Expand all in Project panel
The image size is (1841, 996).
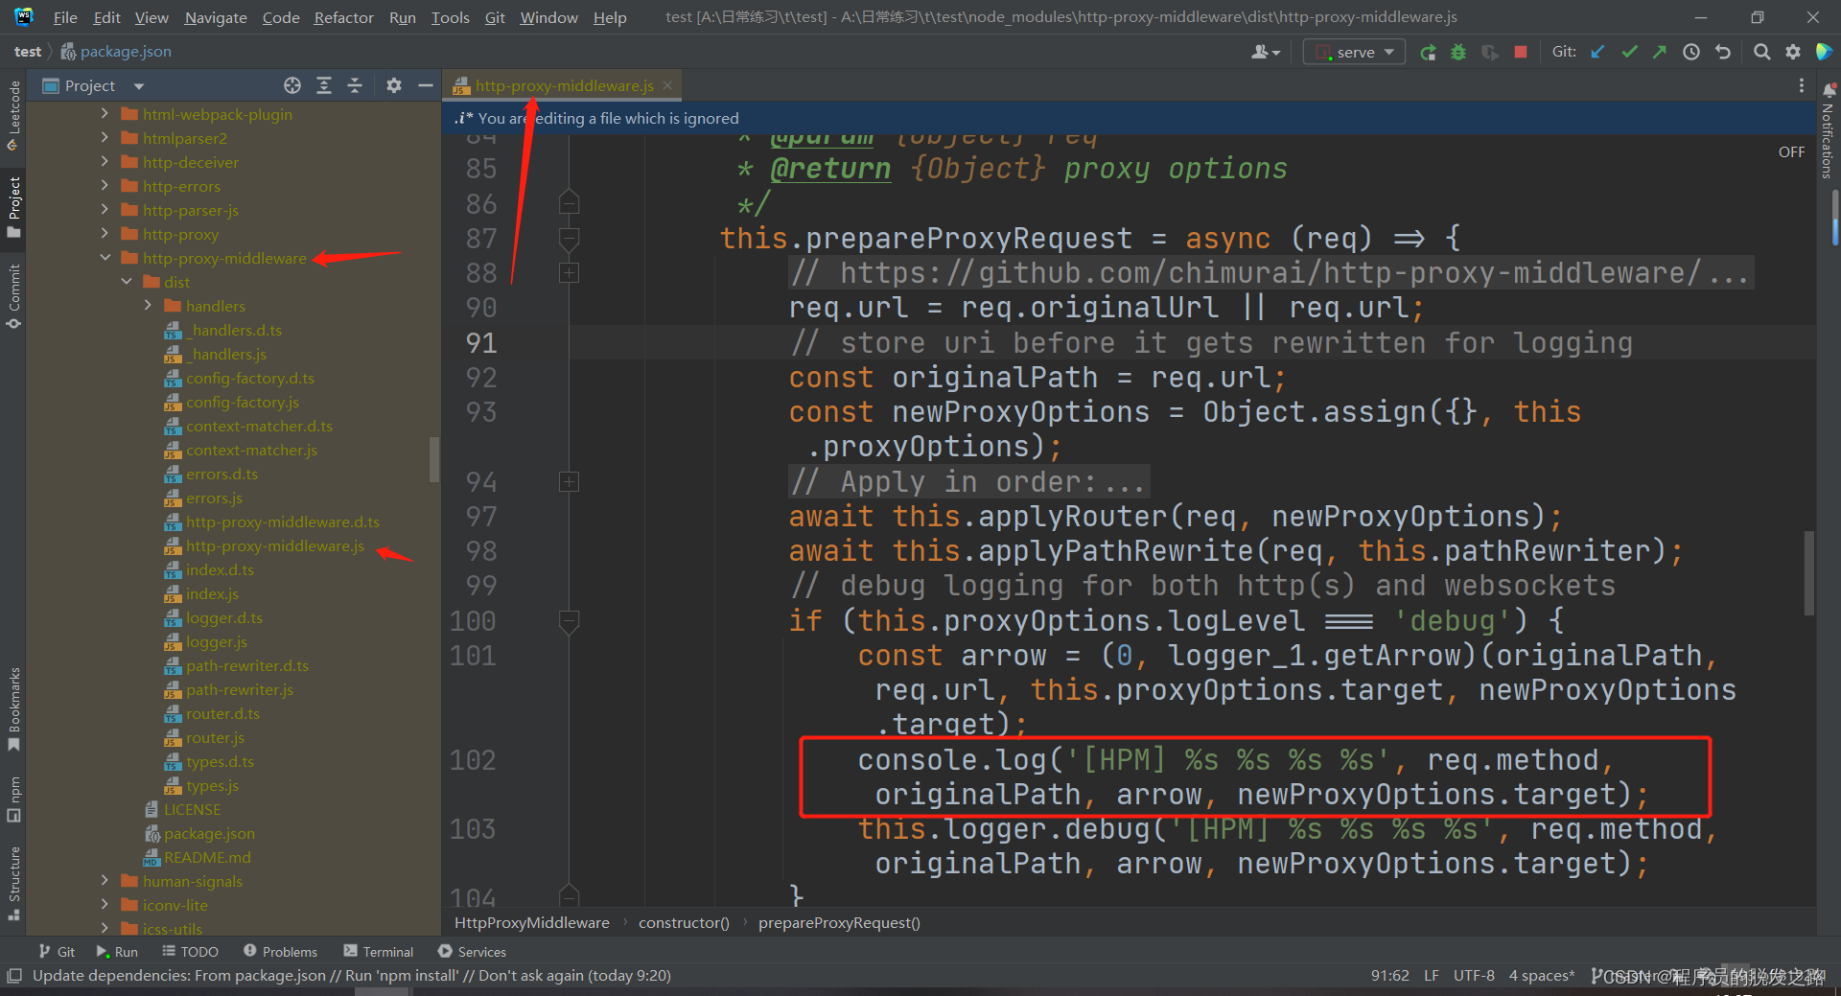(x=324, y=86)
